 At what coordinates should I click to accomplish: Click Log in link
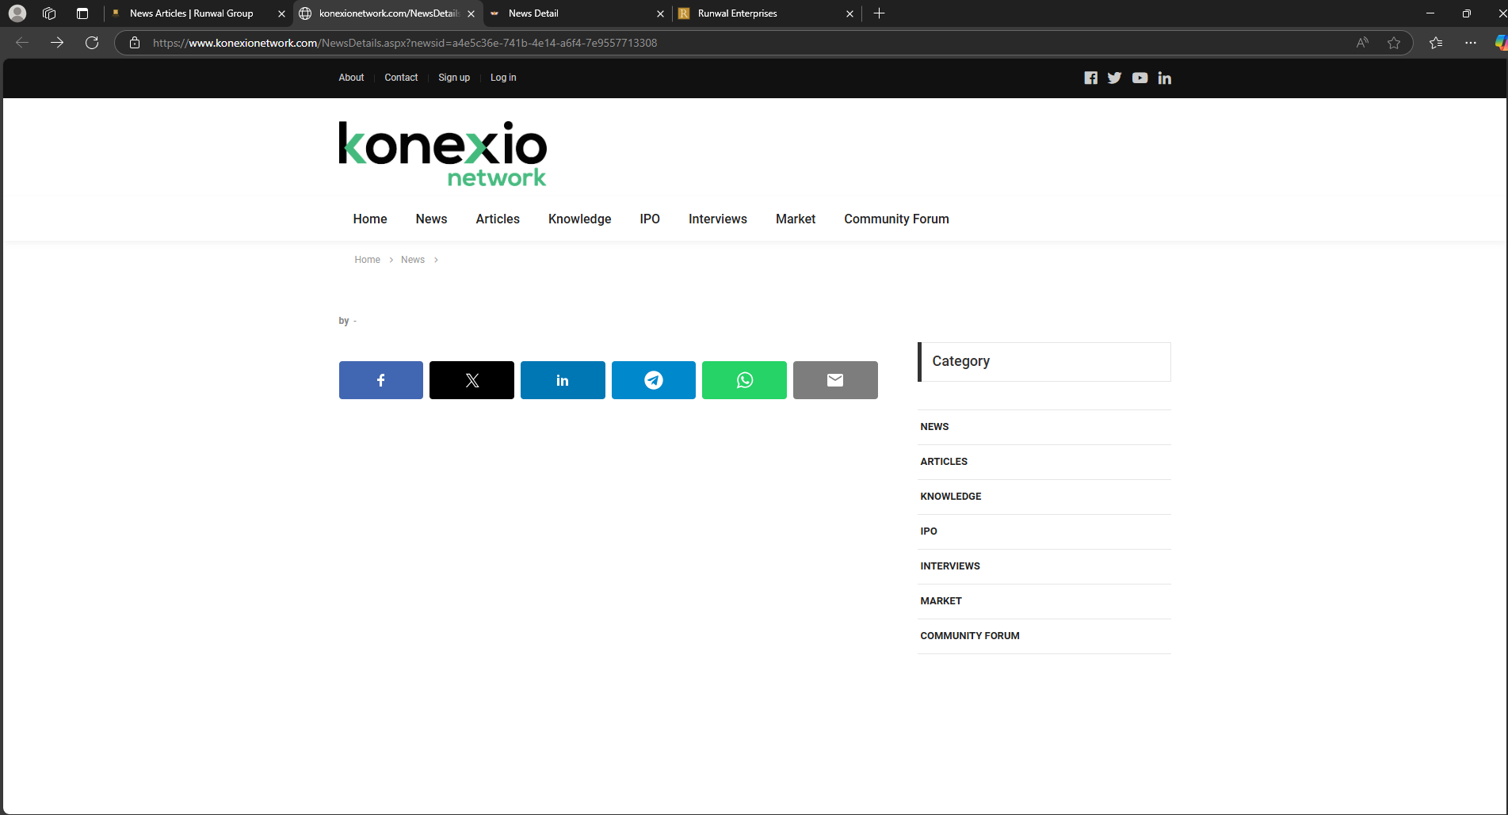[x=503, y=78]
